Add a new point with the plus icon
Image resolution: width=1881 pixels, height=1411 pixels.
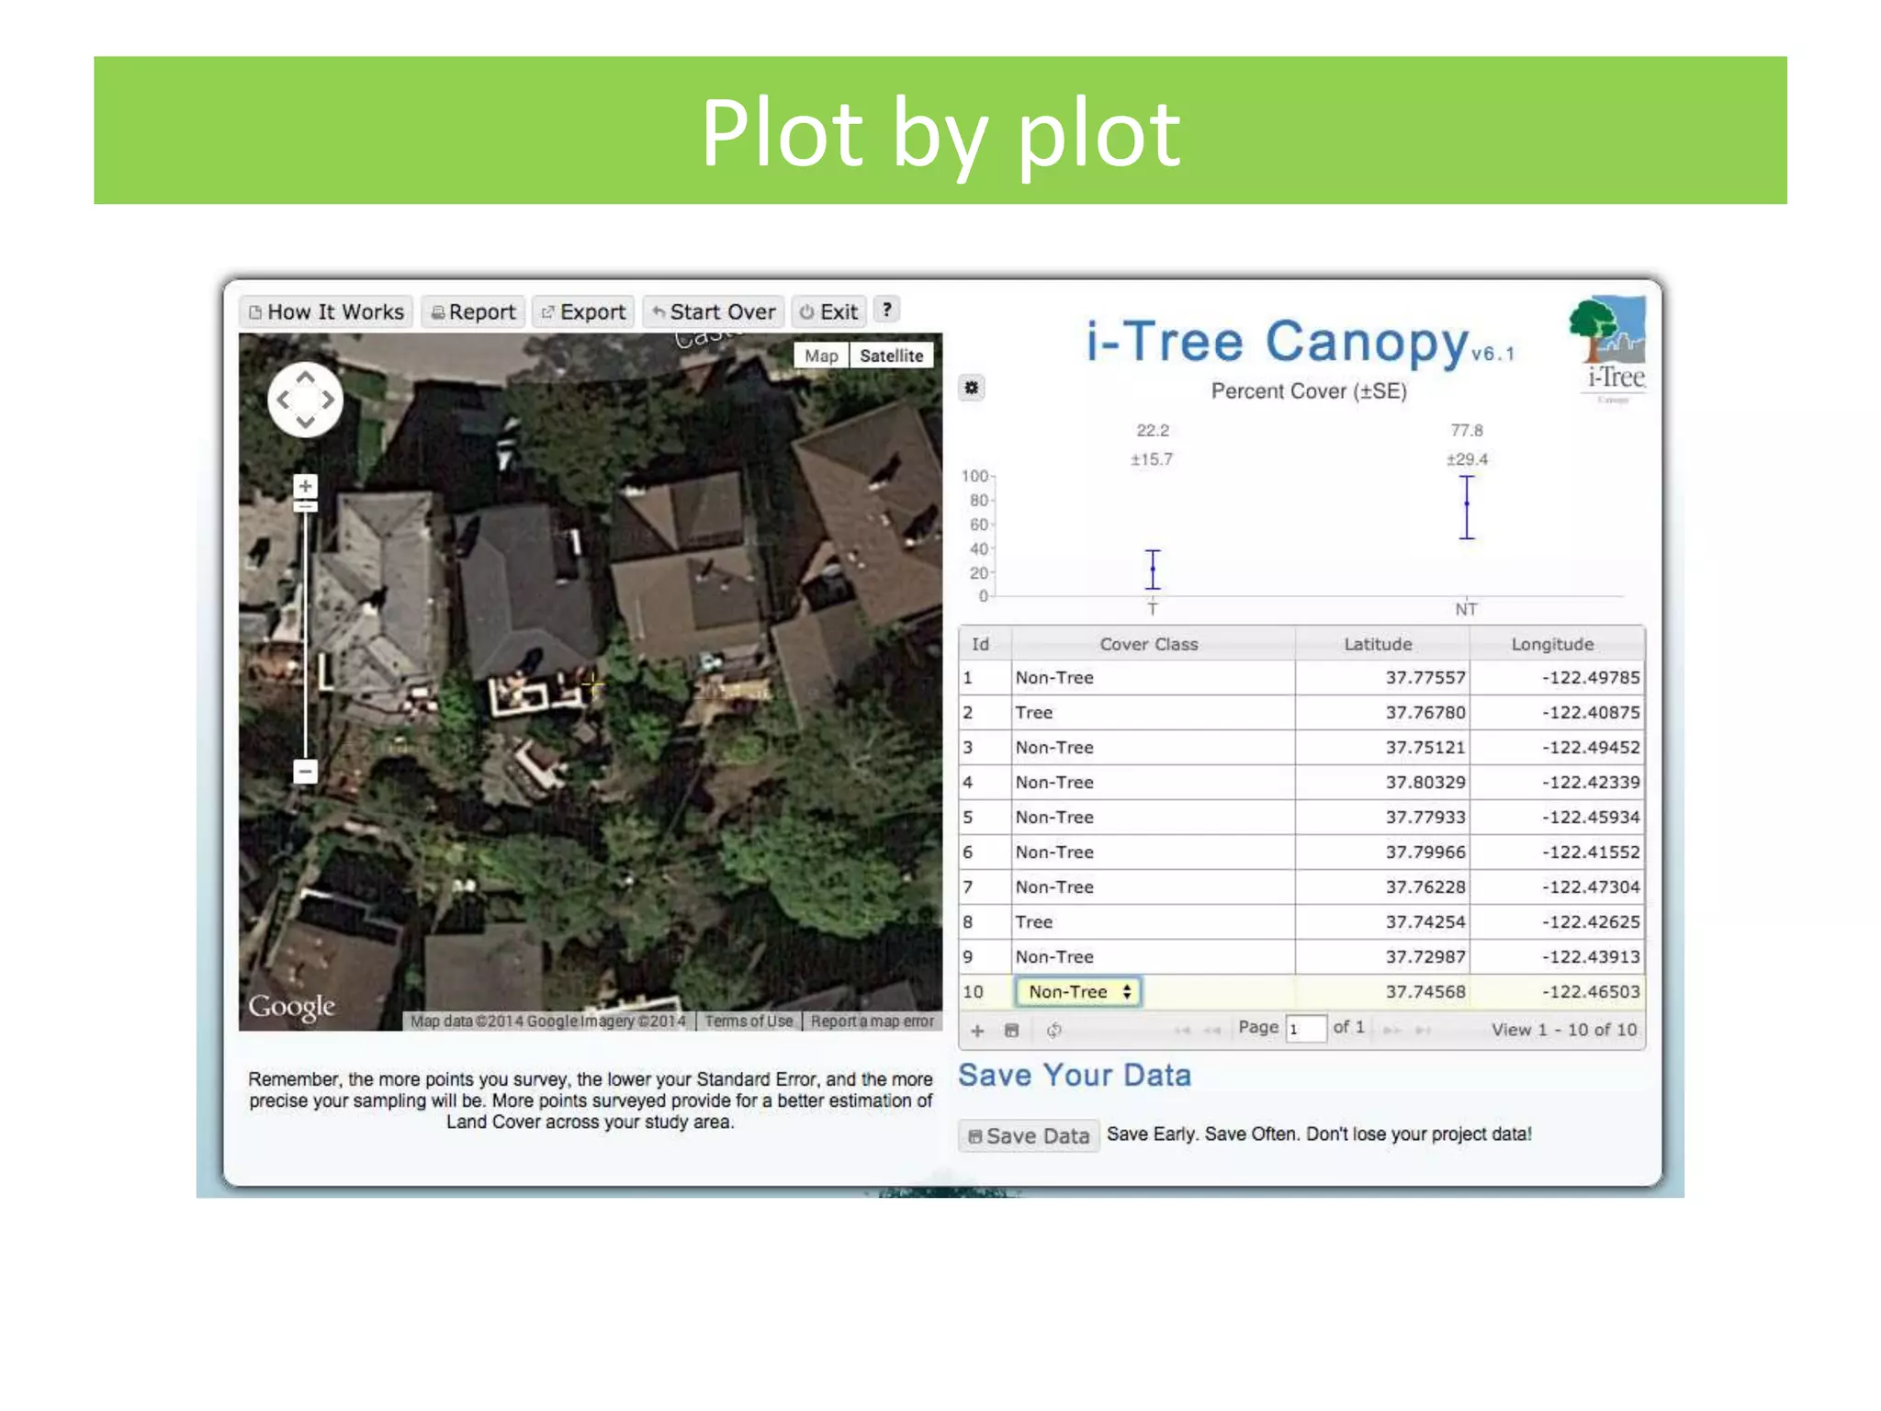click(x=977, y=1031)
